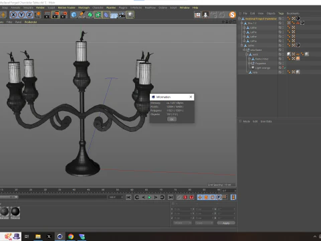Toggle visibility dots of Light orange object
This screenshot has height=241, width=321.
(283, 68)
